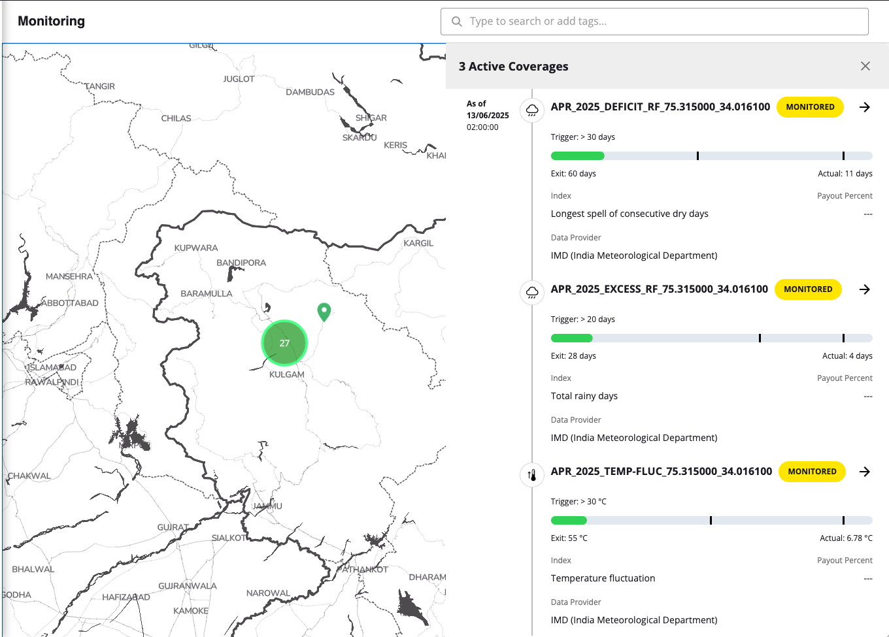
Task: Click the BARAMULLA map label
Action: pos(207,294)
